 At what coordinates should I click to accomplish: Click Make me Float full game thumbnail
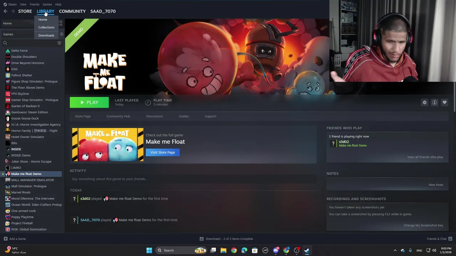tap(108, 145)
